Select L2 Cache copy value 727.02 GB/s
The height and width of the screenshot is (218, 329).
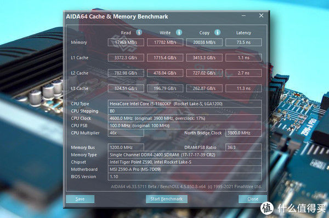[205, 73]
